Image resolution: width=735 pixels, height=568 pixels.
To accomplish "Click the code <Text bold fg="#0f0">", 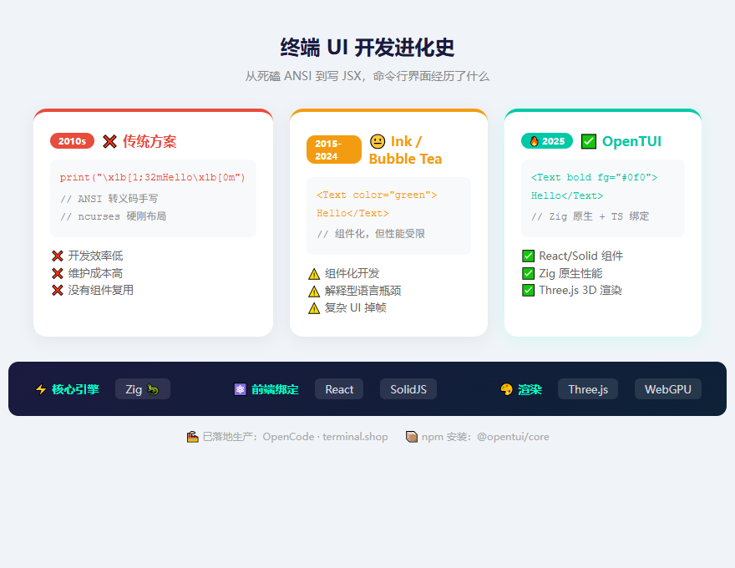I will click(594, 177).
